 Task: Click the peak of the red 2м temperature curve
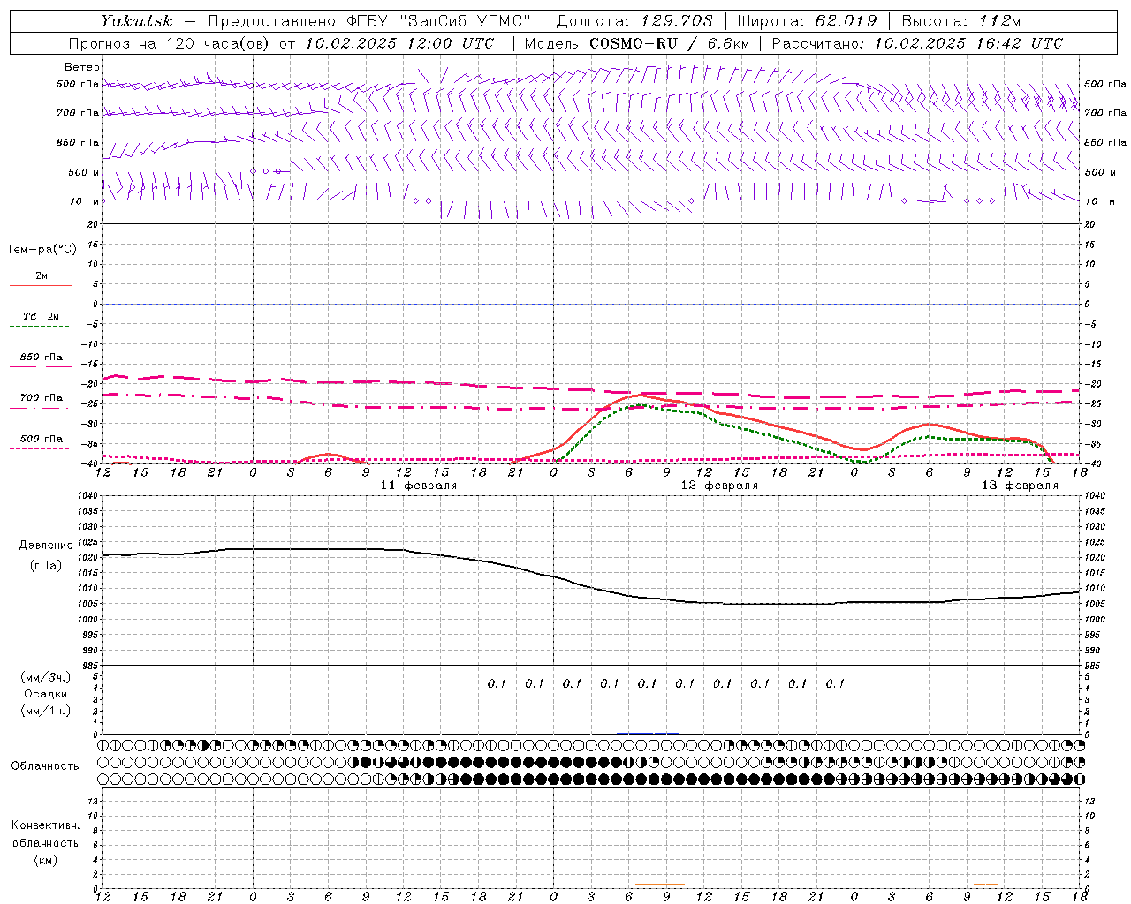[642, 394]
